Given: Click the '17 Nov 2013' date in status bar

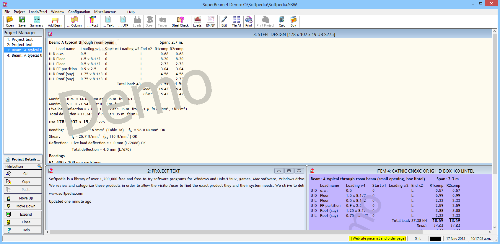Looking at the screenshot, I should click(456, 239).
